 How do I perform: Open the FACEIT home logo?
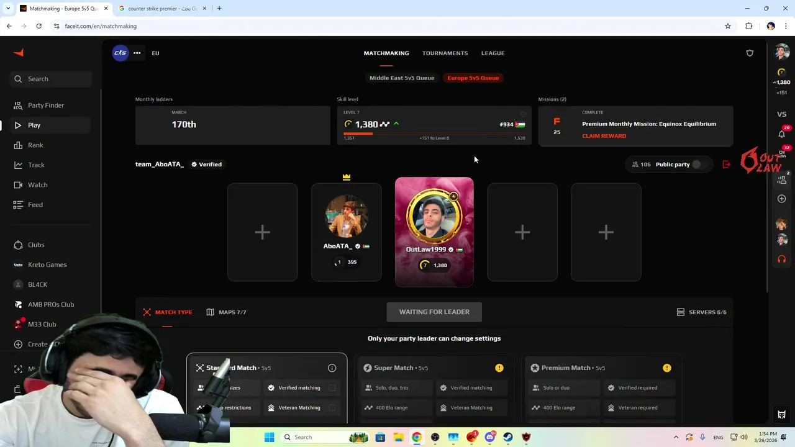(x=19, y=53)
